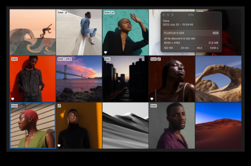
Task: Open the black-and-white dunes photo
Action: 125,125
